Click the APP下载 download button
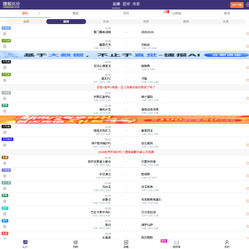This screenshot has width=249, height=249. click(237, 5)
